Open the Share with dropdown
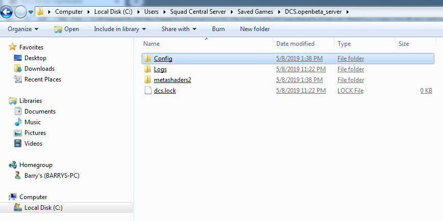The image size is (443, 221). point(179,29)
